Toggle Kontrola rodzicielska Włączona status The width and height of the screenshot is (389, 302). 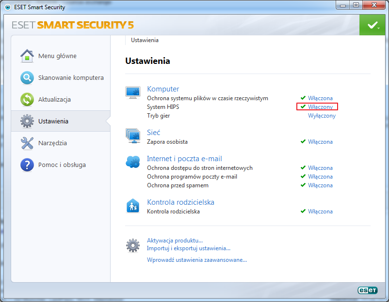pyautogui.click(x=320, y=211)
